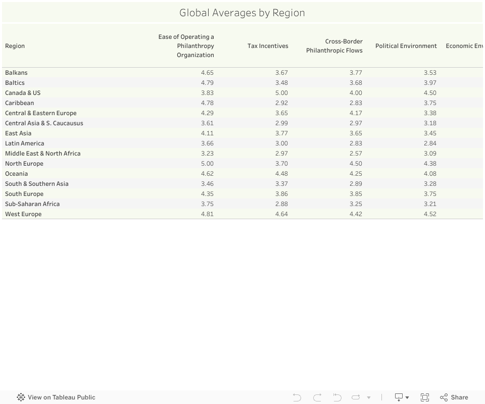Enter full screen mode icon

point(425,397)
